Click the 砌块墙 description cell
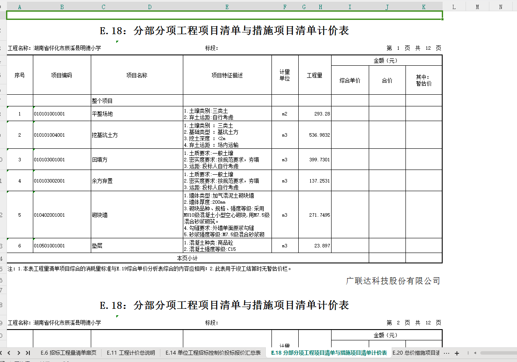 (227, 215)
